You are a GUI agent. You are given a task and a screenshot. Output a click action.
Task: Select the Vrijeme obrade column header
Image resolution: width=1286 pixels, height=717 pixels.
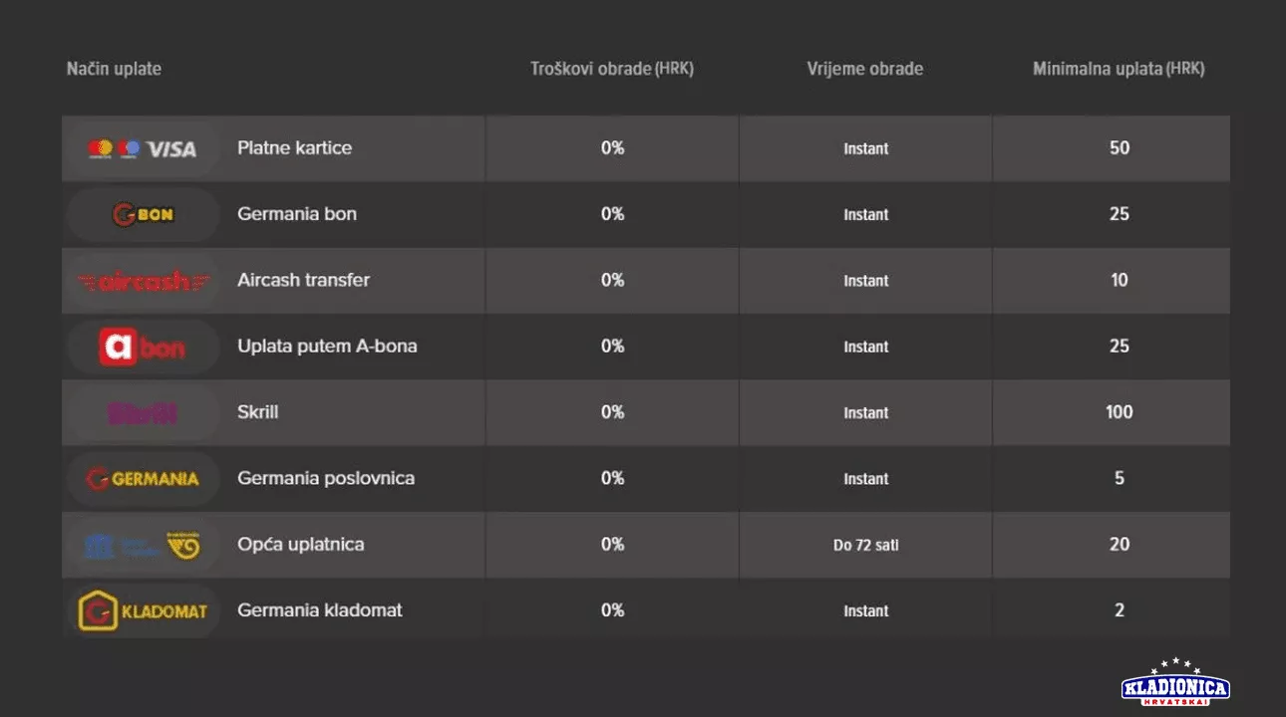(864, 69)
